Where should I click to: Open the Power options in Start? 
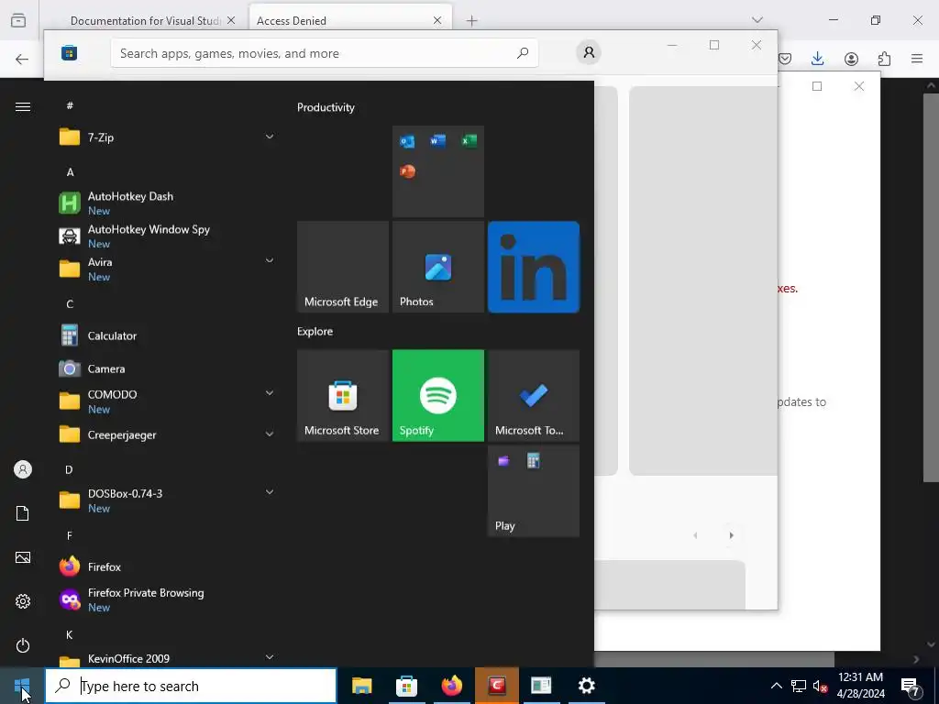coord(23,645)
